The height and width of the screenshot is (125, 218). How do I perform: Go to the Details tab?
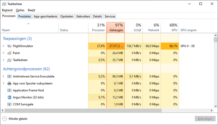point(98,16)
